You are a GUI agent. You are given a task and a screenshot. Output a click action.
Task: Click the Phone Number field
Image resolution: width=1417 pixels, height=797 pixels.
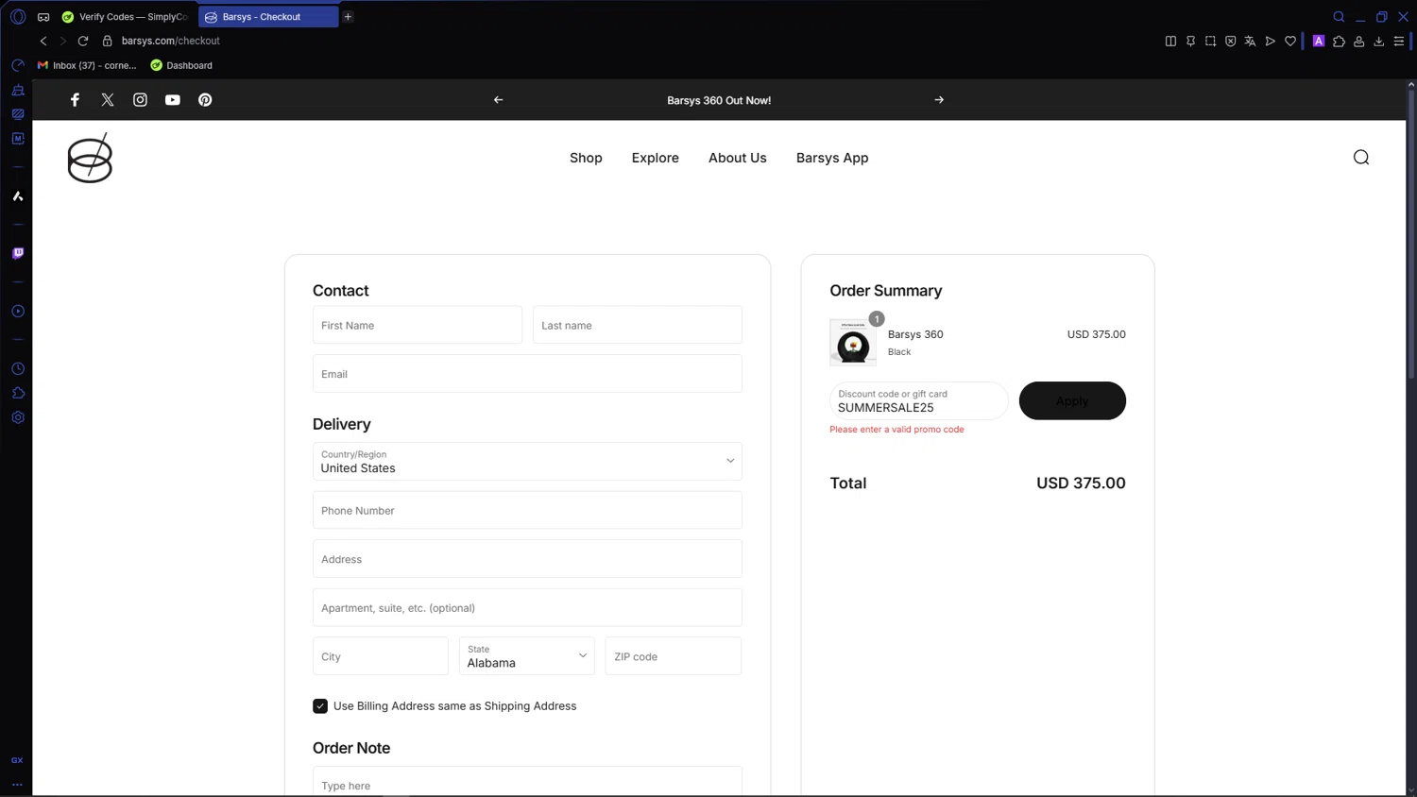(527, 510)
